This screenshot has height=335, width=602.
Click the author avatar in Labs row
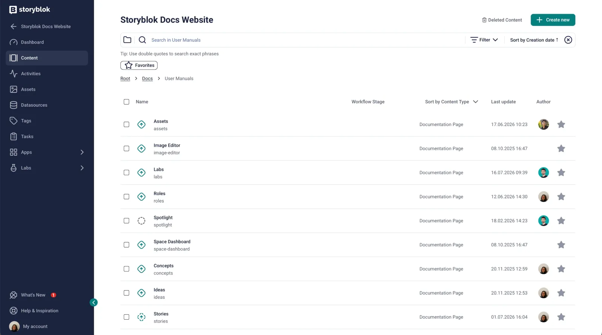pos(543,173)
